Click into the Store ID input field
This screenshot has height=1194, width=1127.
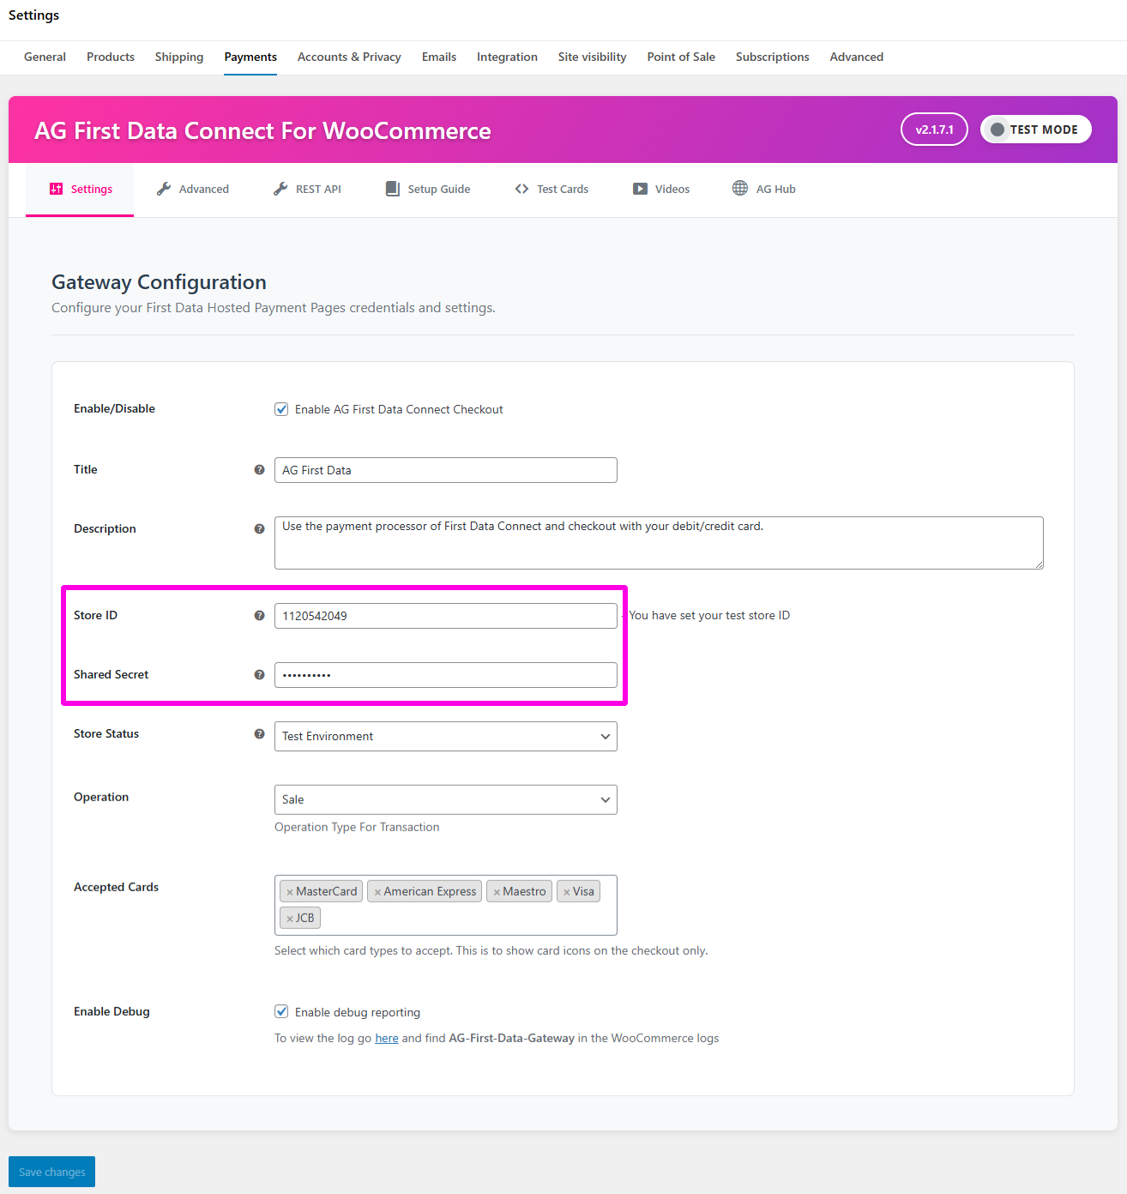445,616
